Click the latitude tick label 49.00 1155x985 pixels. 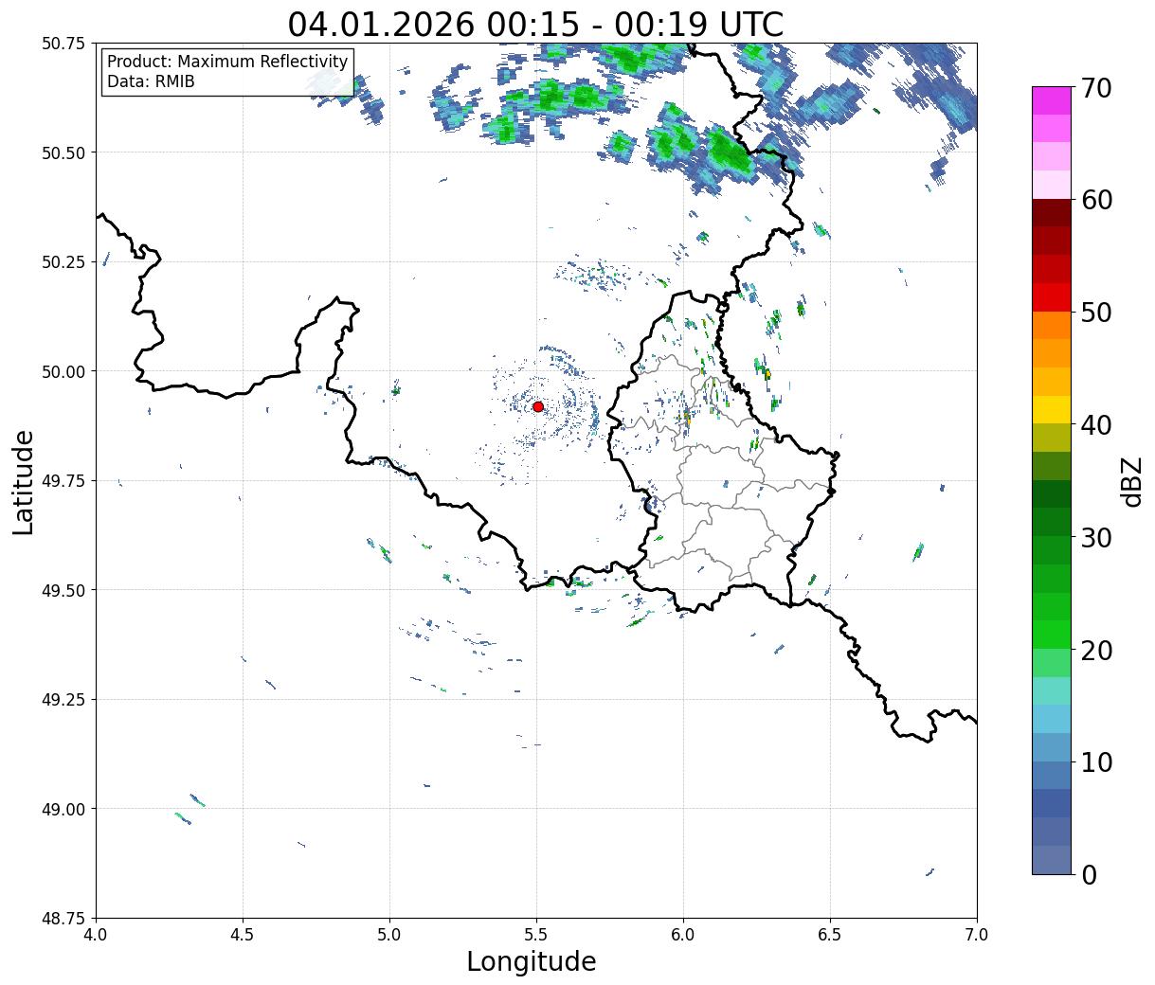click(63, 809)
